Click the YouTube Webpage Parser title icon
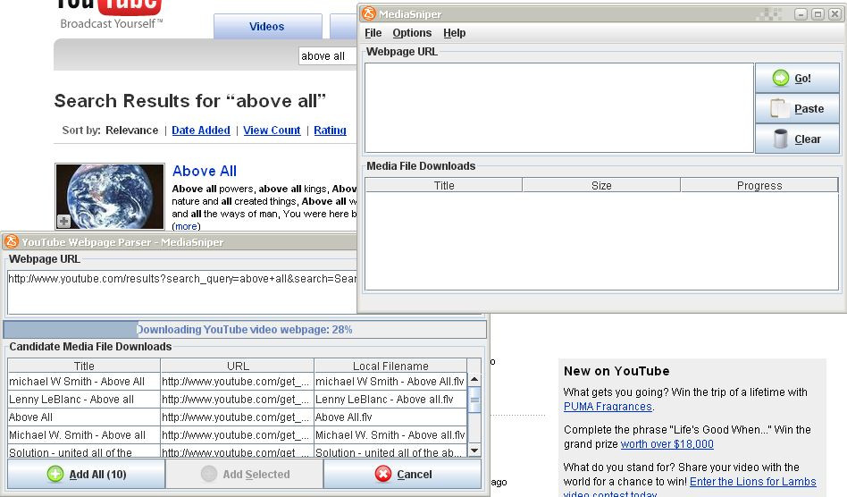This screenshot has height=497, width=847. 12,241
